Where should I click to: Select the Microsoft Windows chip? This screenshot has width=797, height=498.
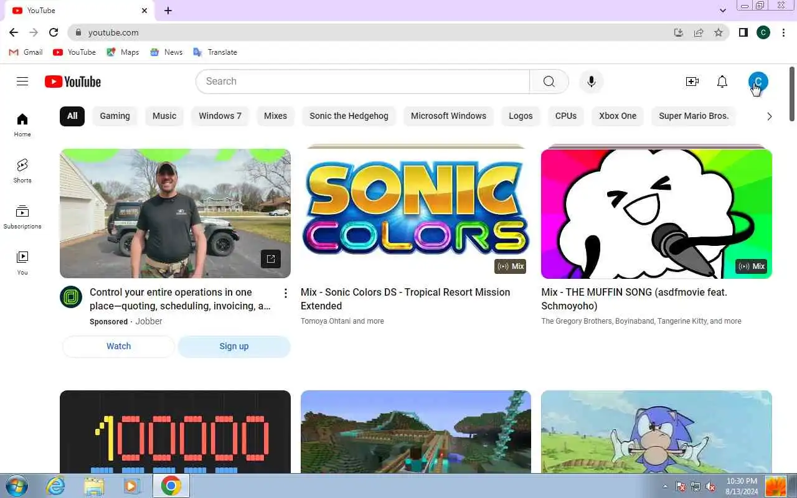point(448,116)
